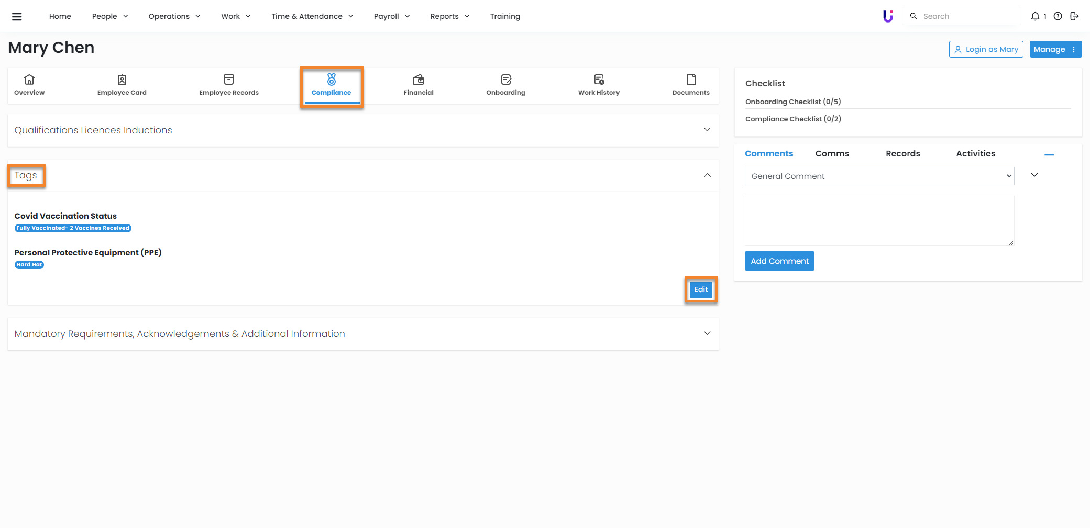Click the Add Comment button
This screenshot has width=1090, height=528.
click(779, 261)
